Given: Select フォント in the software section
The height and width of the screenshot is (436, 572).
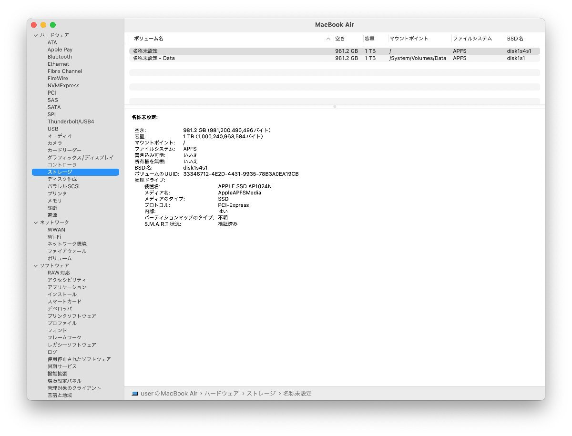Looking at the screenshot, I should click(x=57, y=330).
